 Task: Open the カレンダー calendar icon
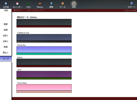[17, 4]
